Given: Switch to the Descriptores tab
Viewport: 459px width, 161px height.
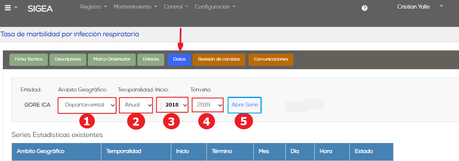Looking at the screenshot, I should [67, 59].
